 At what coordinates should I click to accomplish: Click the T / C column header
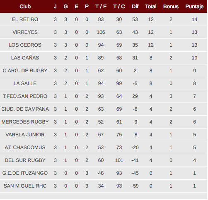tap(119, 7)
